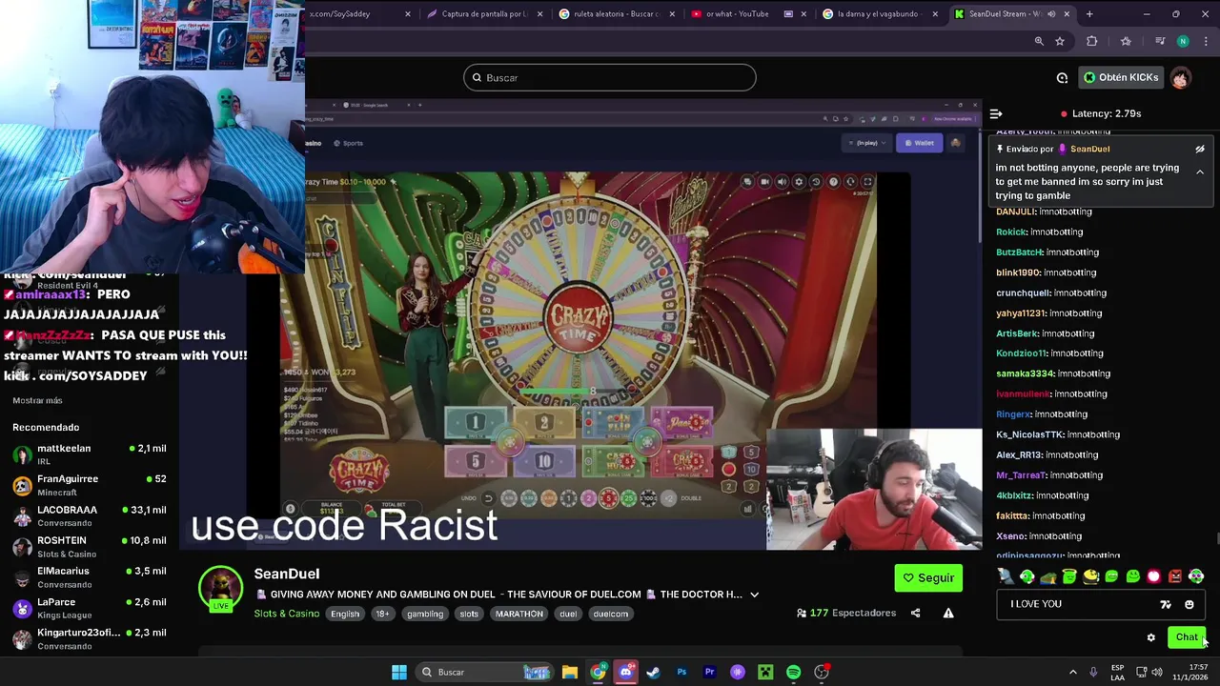This screenshot has width=1220, height=686.
Task: Collapse the pinned message with chevron
Action: click(1200, 172)
